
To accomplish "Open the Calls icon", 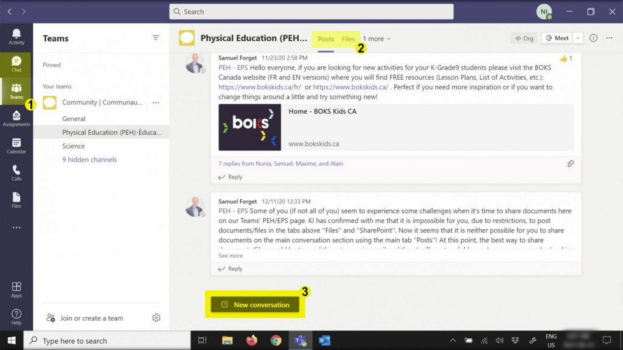I will (x=16, y=173).
